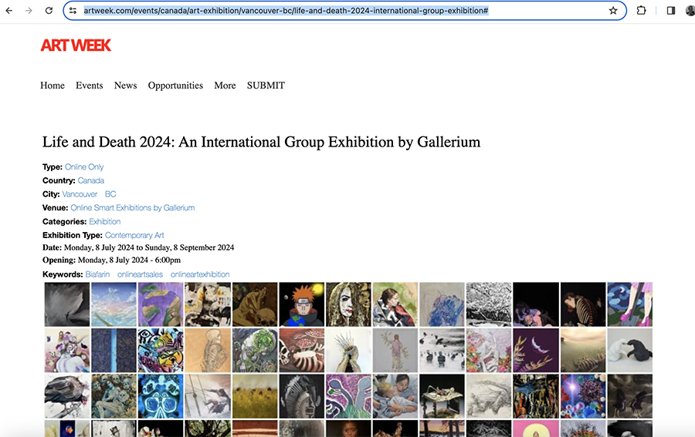Viewport: 695px width, 437px height.
Task: Open the black and white snowy trees thumbnail
Action: pyautogui.click(x=489, y=304)
